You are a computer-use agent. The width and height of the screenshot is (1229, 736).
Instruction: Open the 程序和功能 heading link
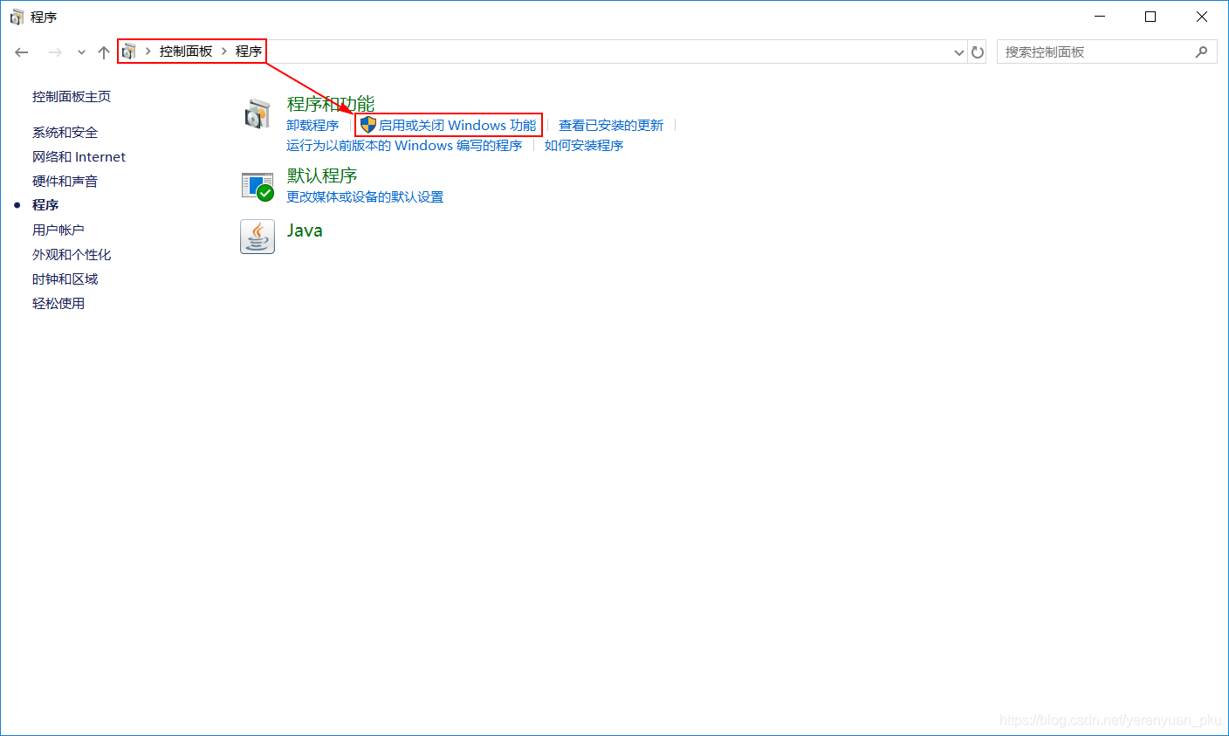coord(331,104)
